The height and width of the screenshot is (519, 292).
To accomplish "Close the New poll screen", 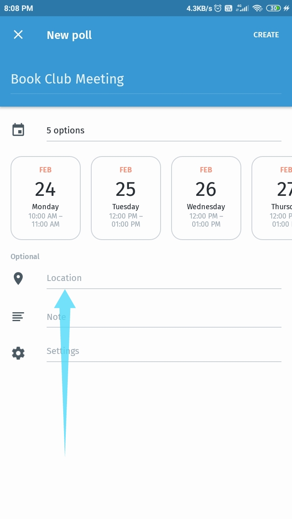I will tap(18, 35).
